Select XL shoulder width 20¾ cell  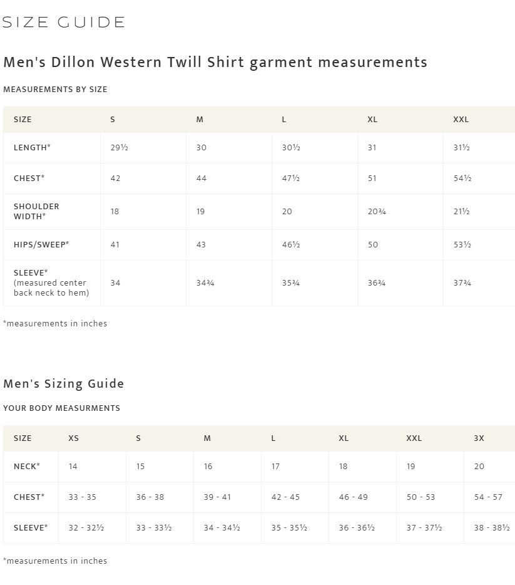tap(377, 211)
